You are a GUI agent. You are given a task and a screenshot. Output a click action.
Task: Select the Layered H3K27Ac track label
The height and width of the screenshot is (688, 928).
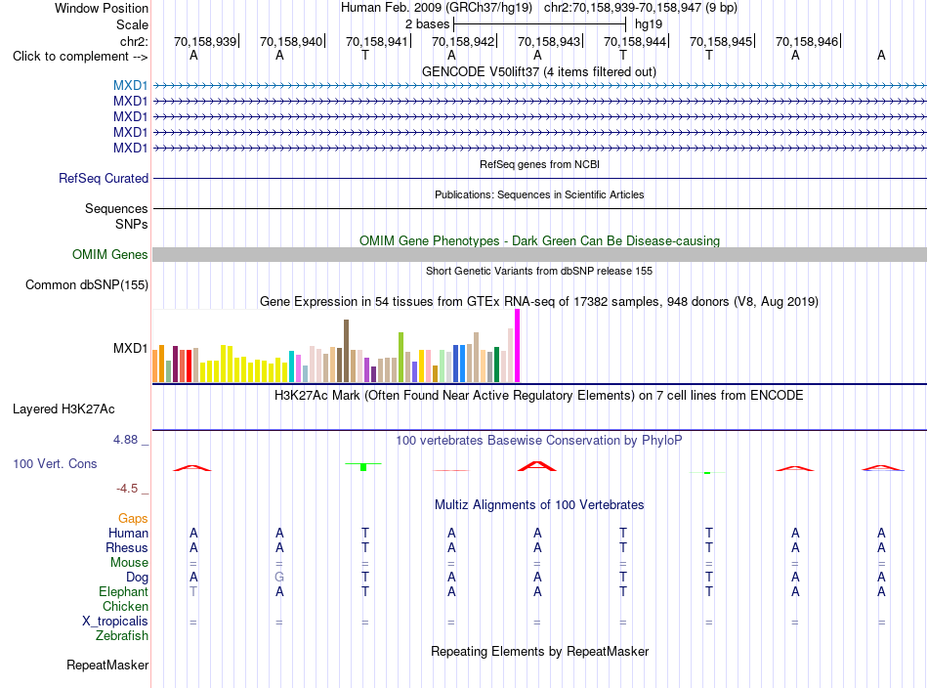coord(63,409)
